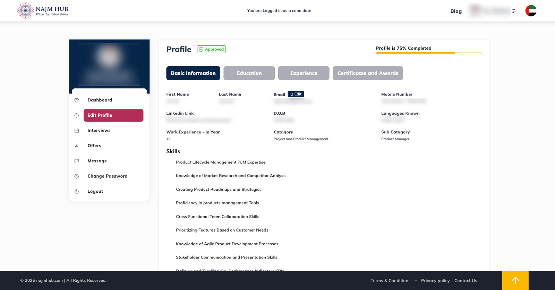Go to Edit Profile in sidebar
This screenshot has width=555, height=290.
click(x=113, y=115)
